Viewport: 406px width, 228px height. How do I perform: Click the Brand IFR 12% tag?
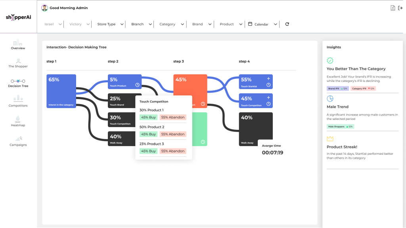338,88
